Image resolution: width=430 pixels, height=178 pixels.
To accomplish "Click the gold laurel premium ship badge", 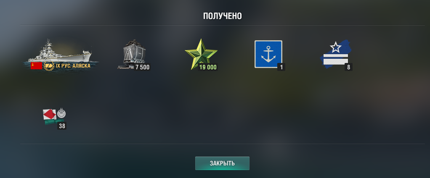I will (49, 66).
